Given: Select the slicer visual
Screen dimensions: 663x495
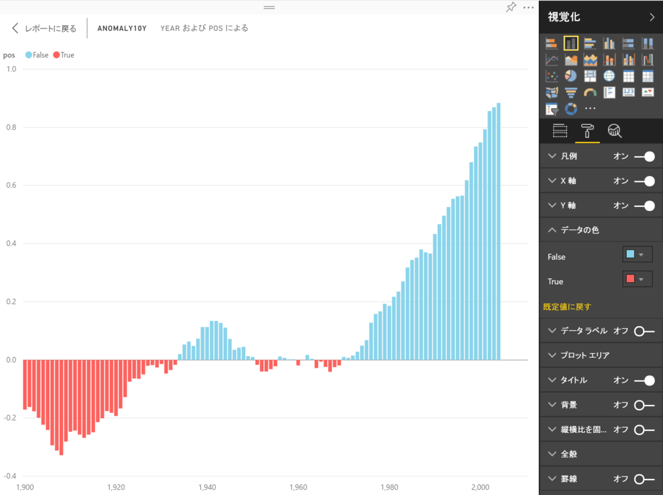Looking at the screenshot, I should click(x=552, y=109).
